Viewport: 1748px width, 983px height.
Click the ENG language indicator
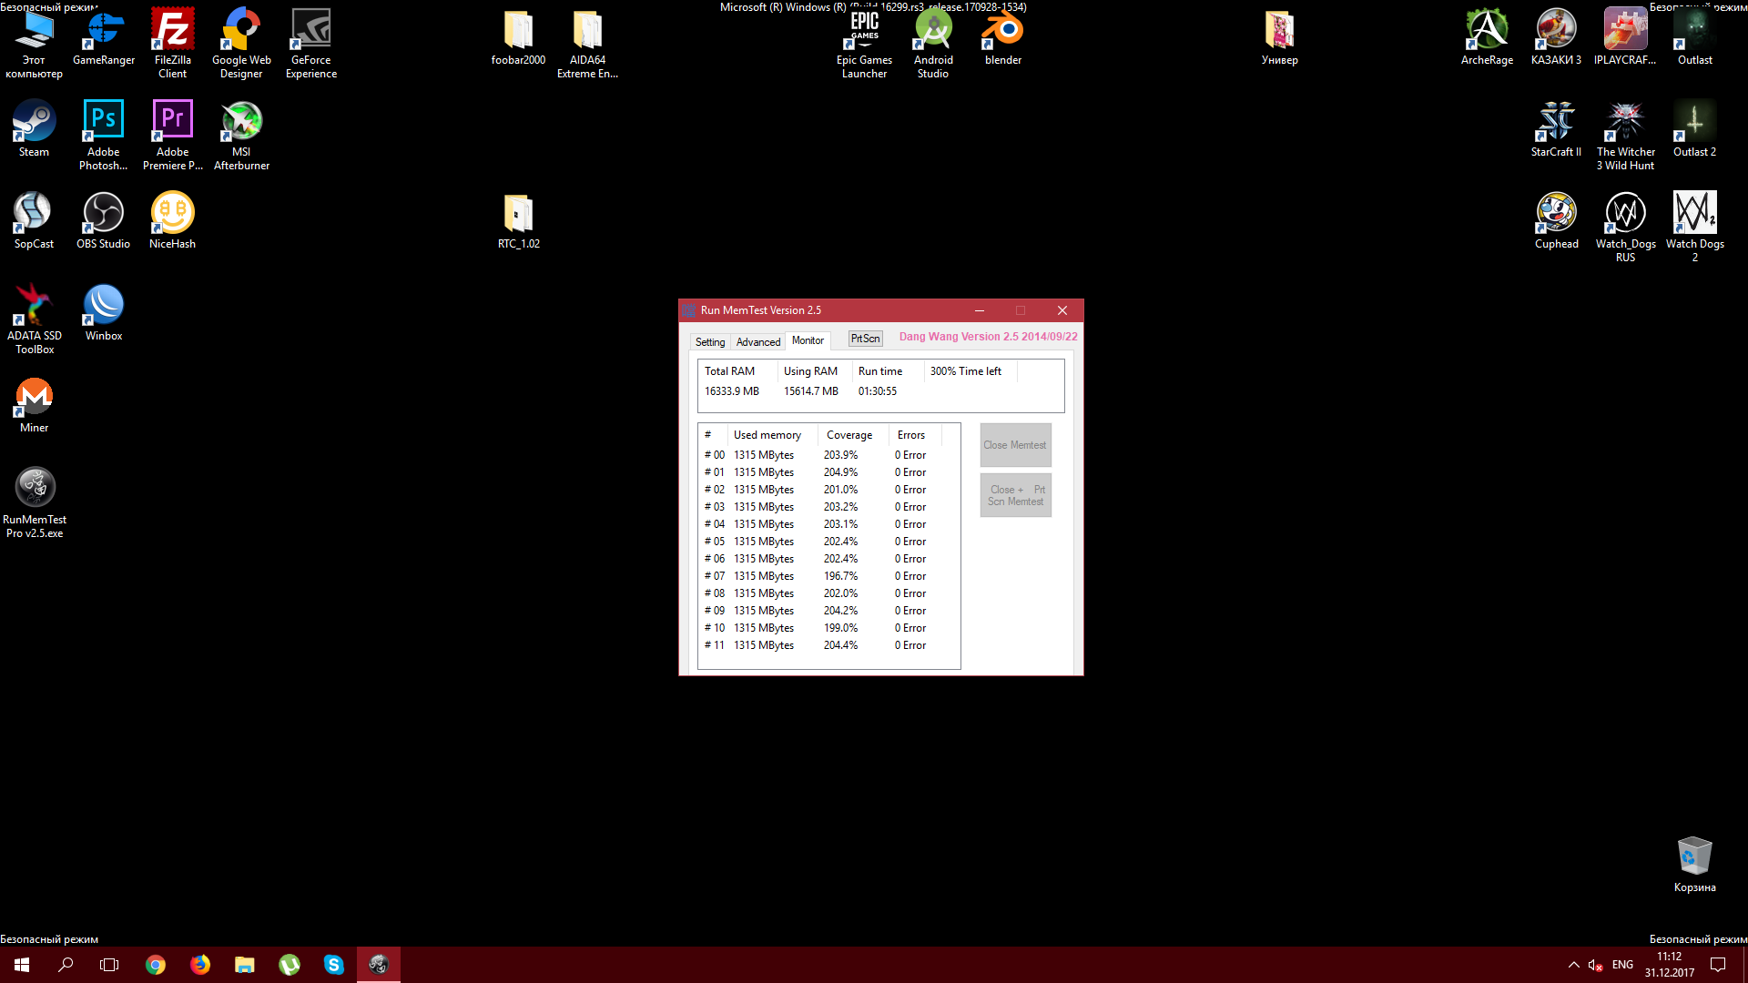(1622, 965)
